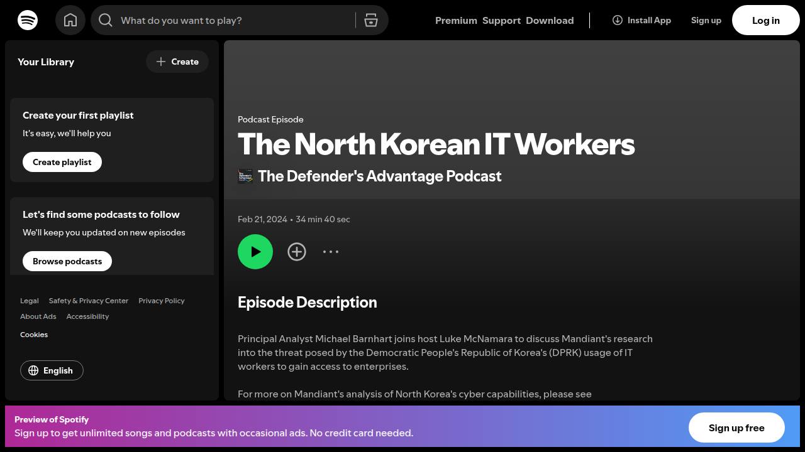This screenshot has width=805, height=452.
Task: Click Install App
Action: coord(641,20)
